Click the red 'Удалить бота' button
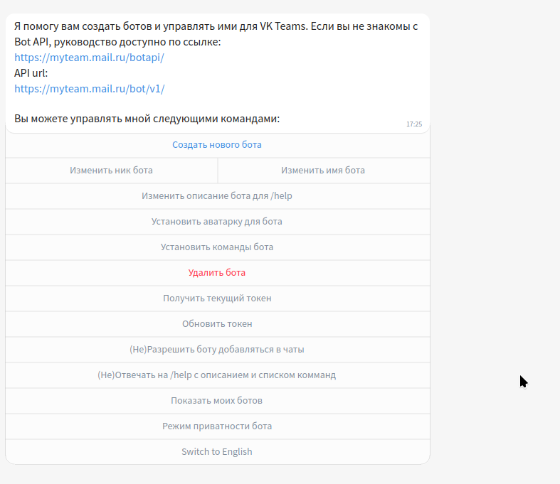 (x=217, y=273)
